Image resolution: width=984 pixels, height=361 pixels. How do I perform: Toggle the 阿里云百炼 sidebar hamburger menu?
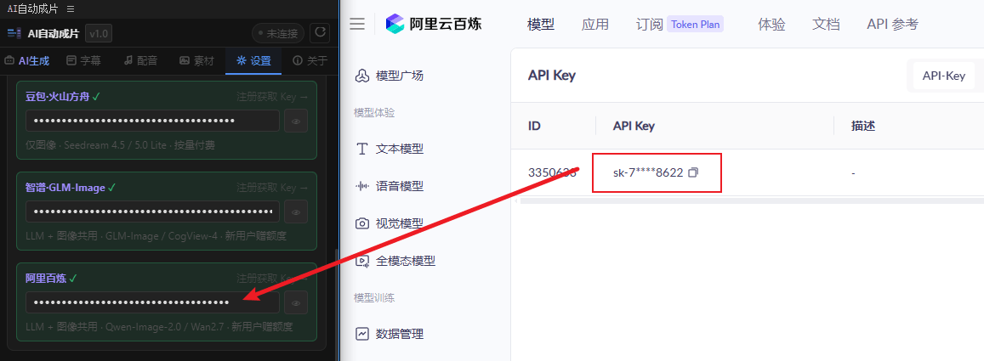pos(357,24)
